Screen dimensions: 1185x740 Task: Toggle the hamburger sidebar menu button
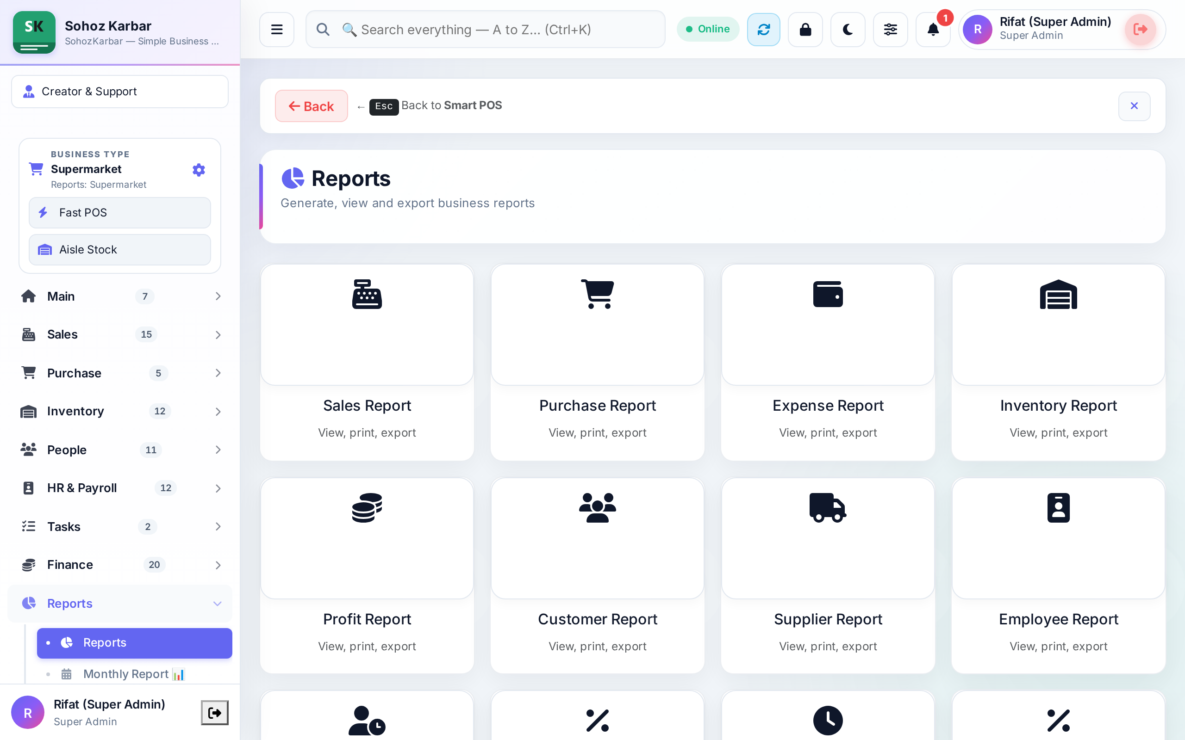(x=277, y=29)
